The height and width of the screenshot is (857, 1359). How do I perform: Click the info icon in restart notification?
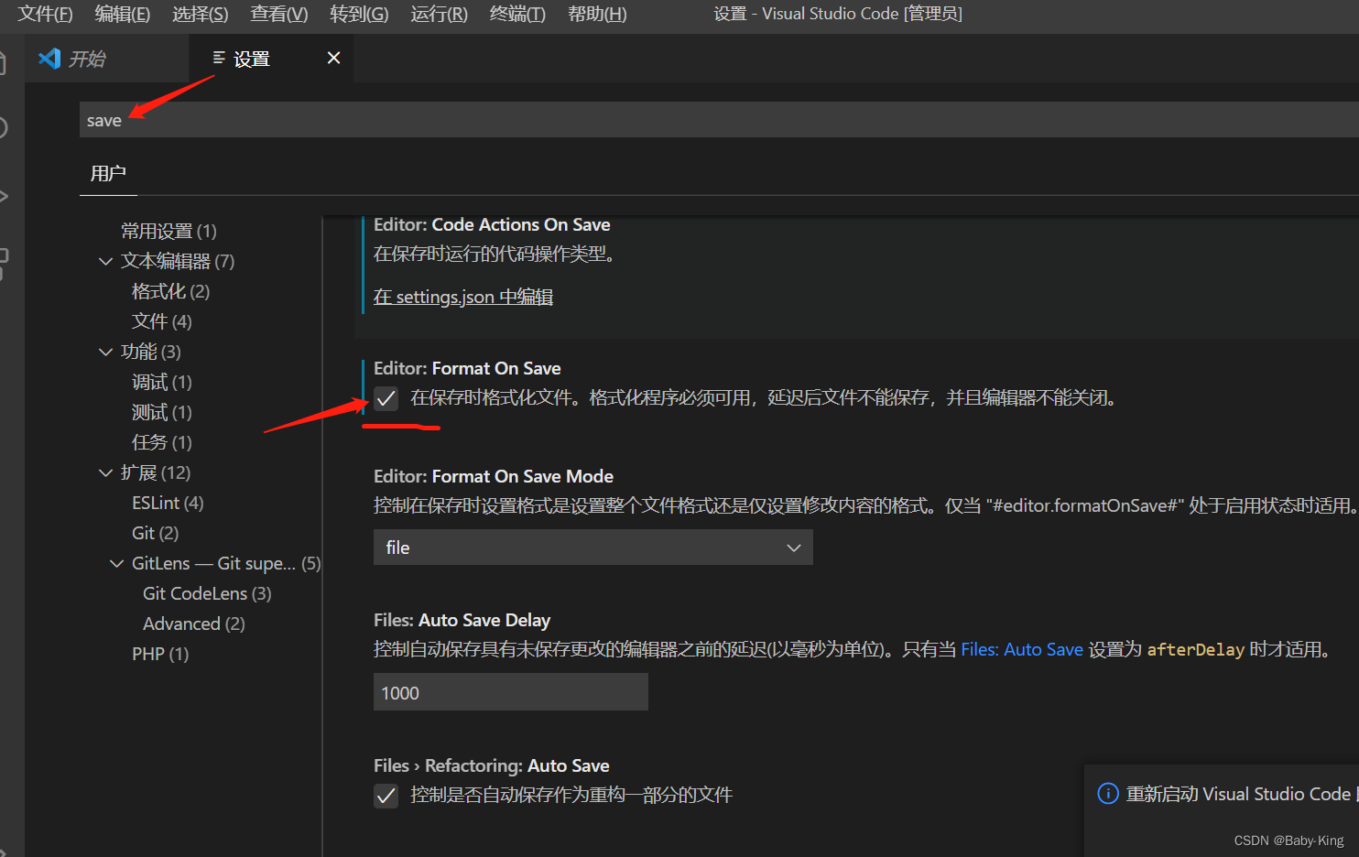tap(1108, 794)
